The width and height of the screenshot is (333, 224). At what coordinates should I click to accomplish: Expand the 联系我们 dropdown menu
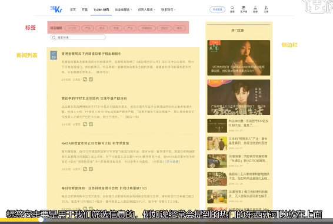pos(168,10)
